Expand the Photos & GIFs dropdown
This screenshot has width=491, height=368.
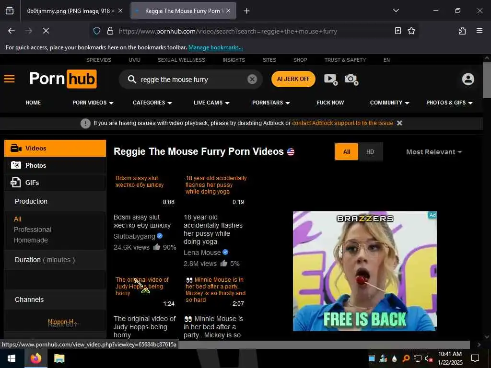449,103
